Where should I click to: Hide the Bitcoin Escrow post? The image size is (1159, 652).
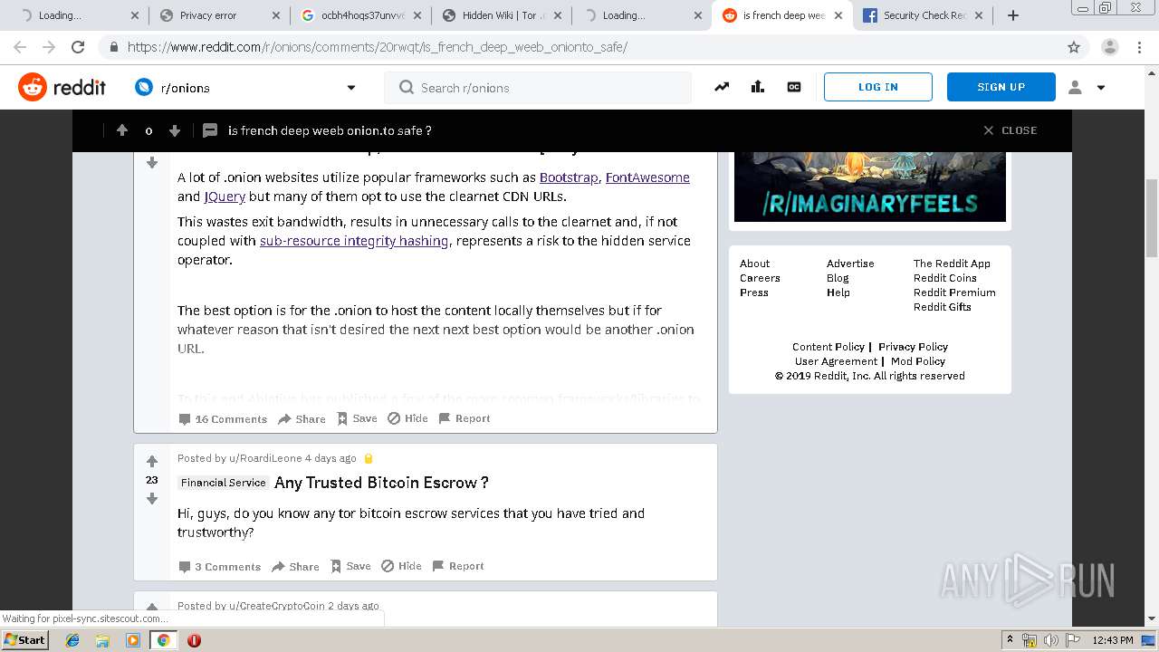pyautogui.click(x=401, y=566)
